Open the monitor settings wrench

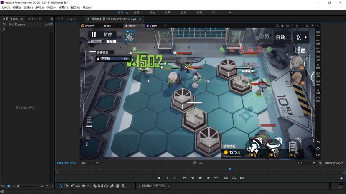321,163
